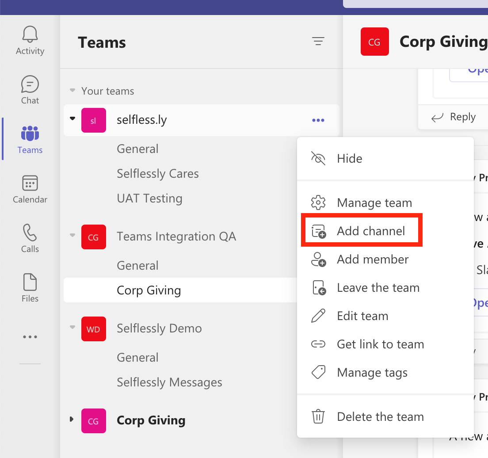Choose Edit team menu entry
This screenshot has width=488, height=458.
point(385,316)
